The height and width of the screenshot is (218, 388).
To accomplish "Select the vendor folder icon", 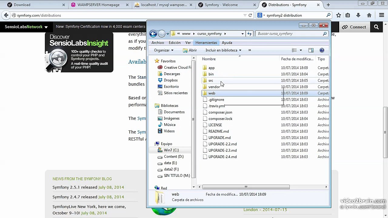I will (x=205, y=87).
